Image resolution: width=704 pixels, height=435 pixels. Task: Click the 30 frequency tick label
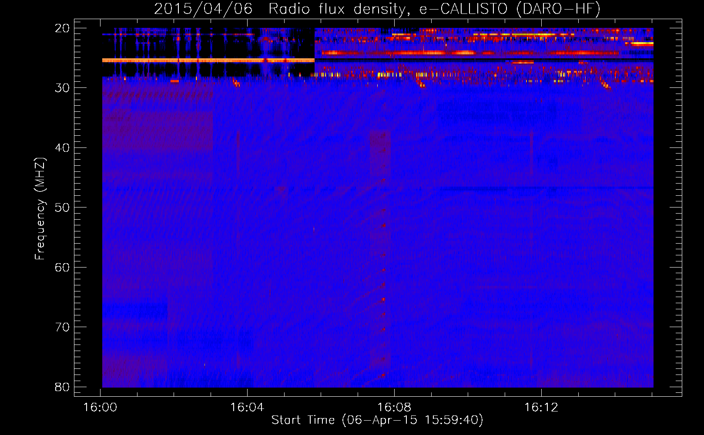[63, 88]
